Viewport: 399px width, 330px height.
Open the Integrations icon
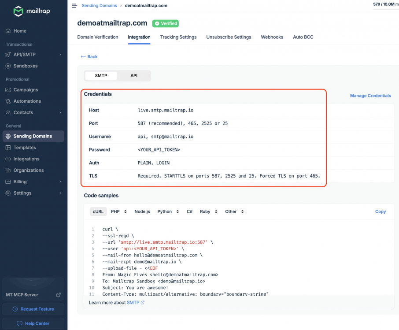(8, 159)
